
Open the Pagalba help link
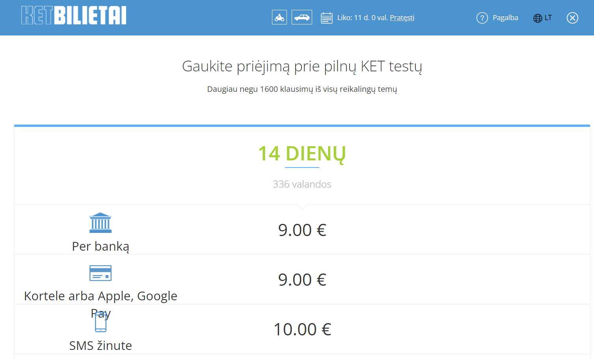pos(505,18)
